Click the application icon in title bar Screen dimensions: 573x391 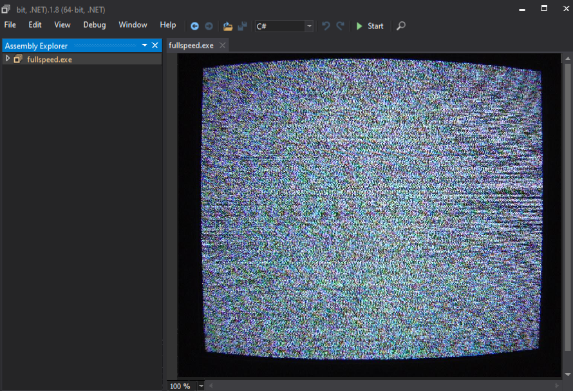6,9
